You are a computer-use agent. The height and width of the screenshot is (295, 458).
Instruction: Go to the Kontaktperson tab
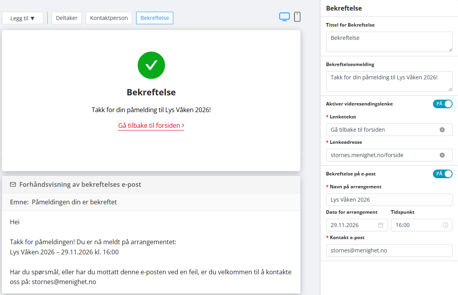(x=109, y=18)
